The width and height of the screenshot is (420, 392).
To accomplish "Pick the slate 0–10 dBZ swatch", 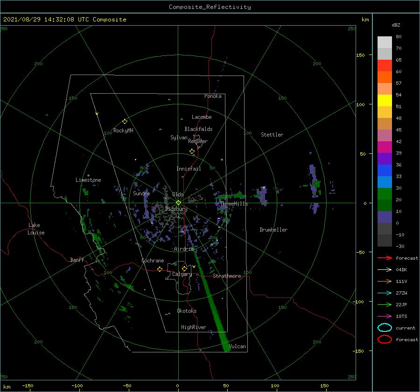I will pyautogui.click(x=385, y=217).
